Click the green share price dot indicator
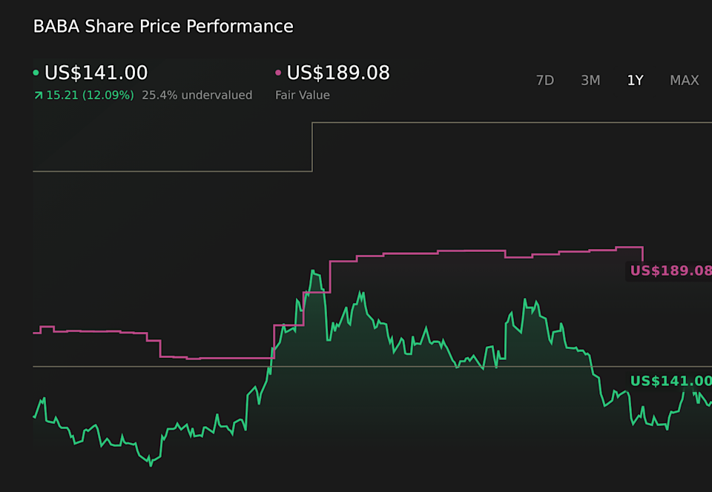 pos(36,73)
